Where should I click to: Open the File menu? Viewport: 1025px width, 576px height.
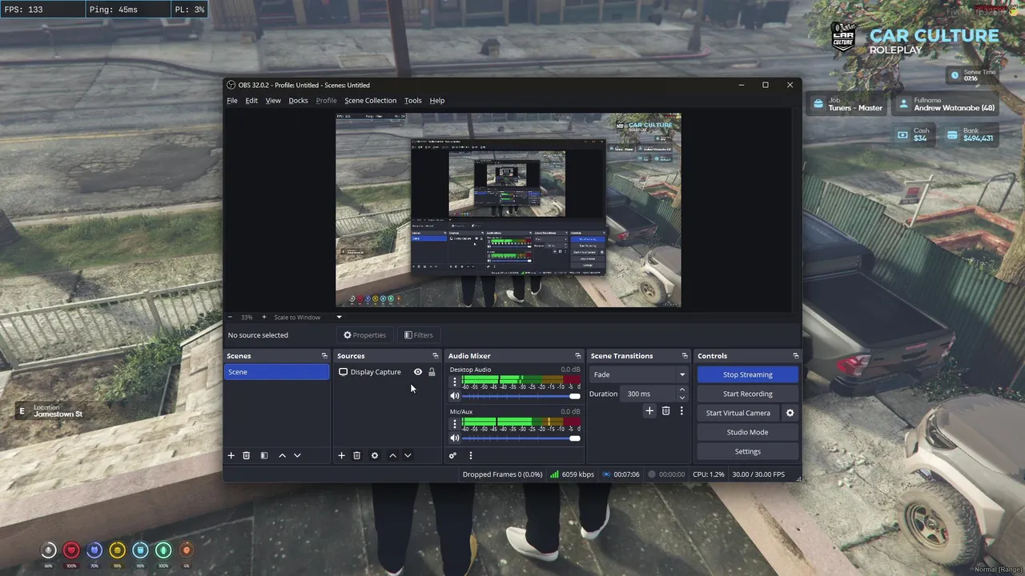tap(232, 101)
